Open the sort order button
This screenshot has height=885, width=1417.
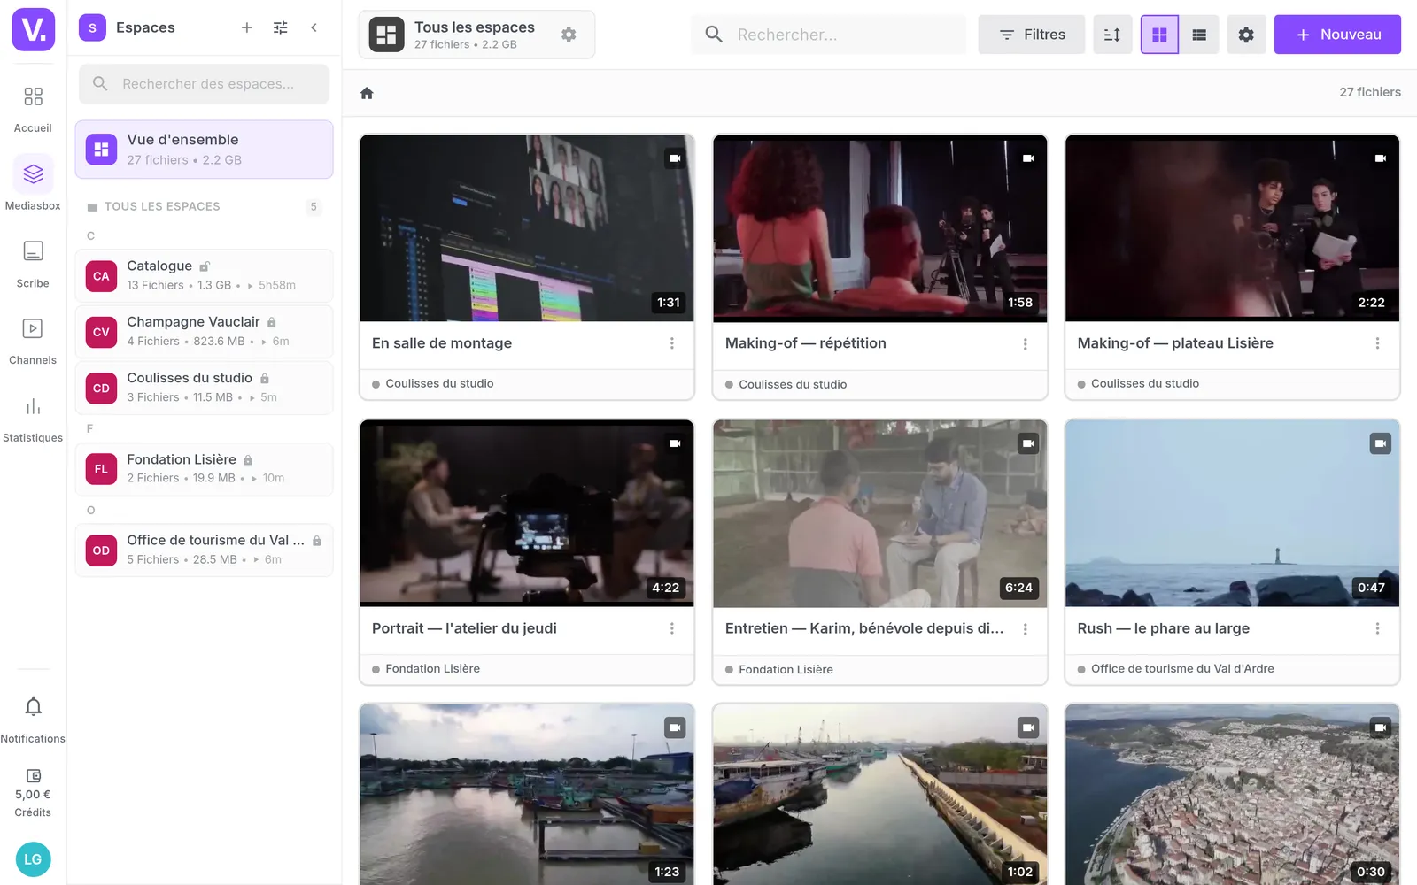pyautogui.click(x=1112, y=35)
